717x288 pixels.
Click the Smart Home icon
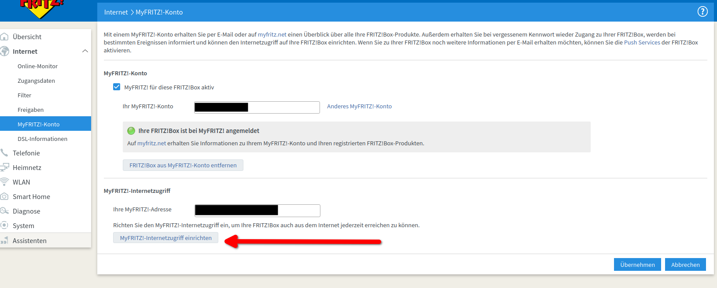[x=4, y=196]
